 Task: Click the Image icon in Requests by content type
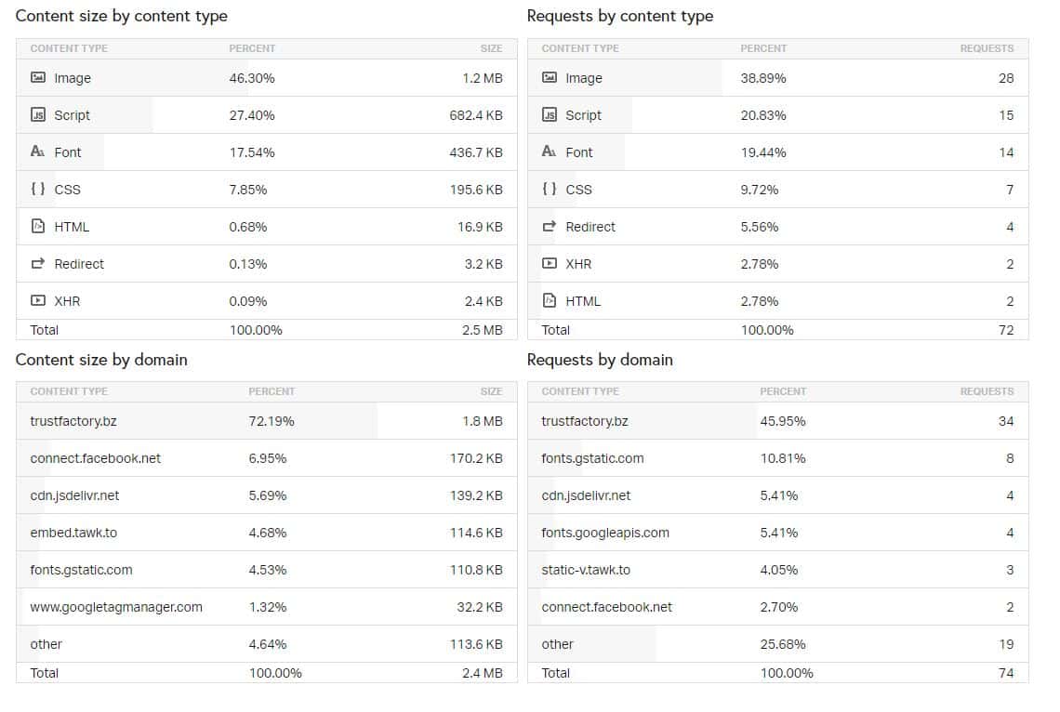[x=550, y=78]
